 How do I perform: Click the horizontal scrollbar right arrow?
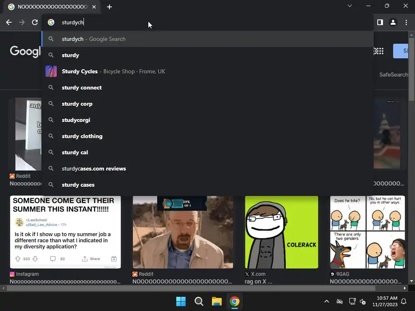tap(405, 288)
